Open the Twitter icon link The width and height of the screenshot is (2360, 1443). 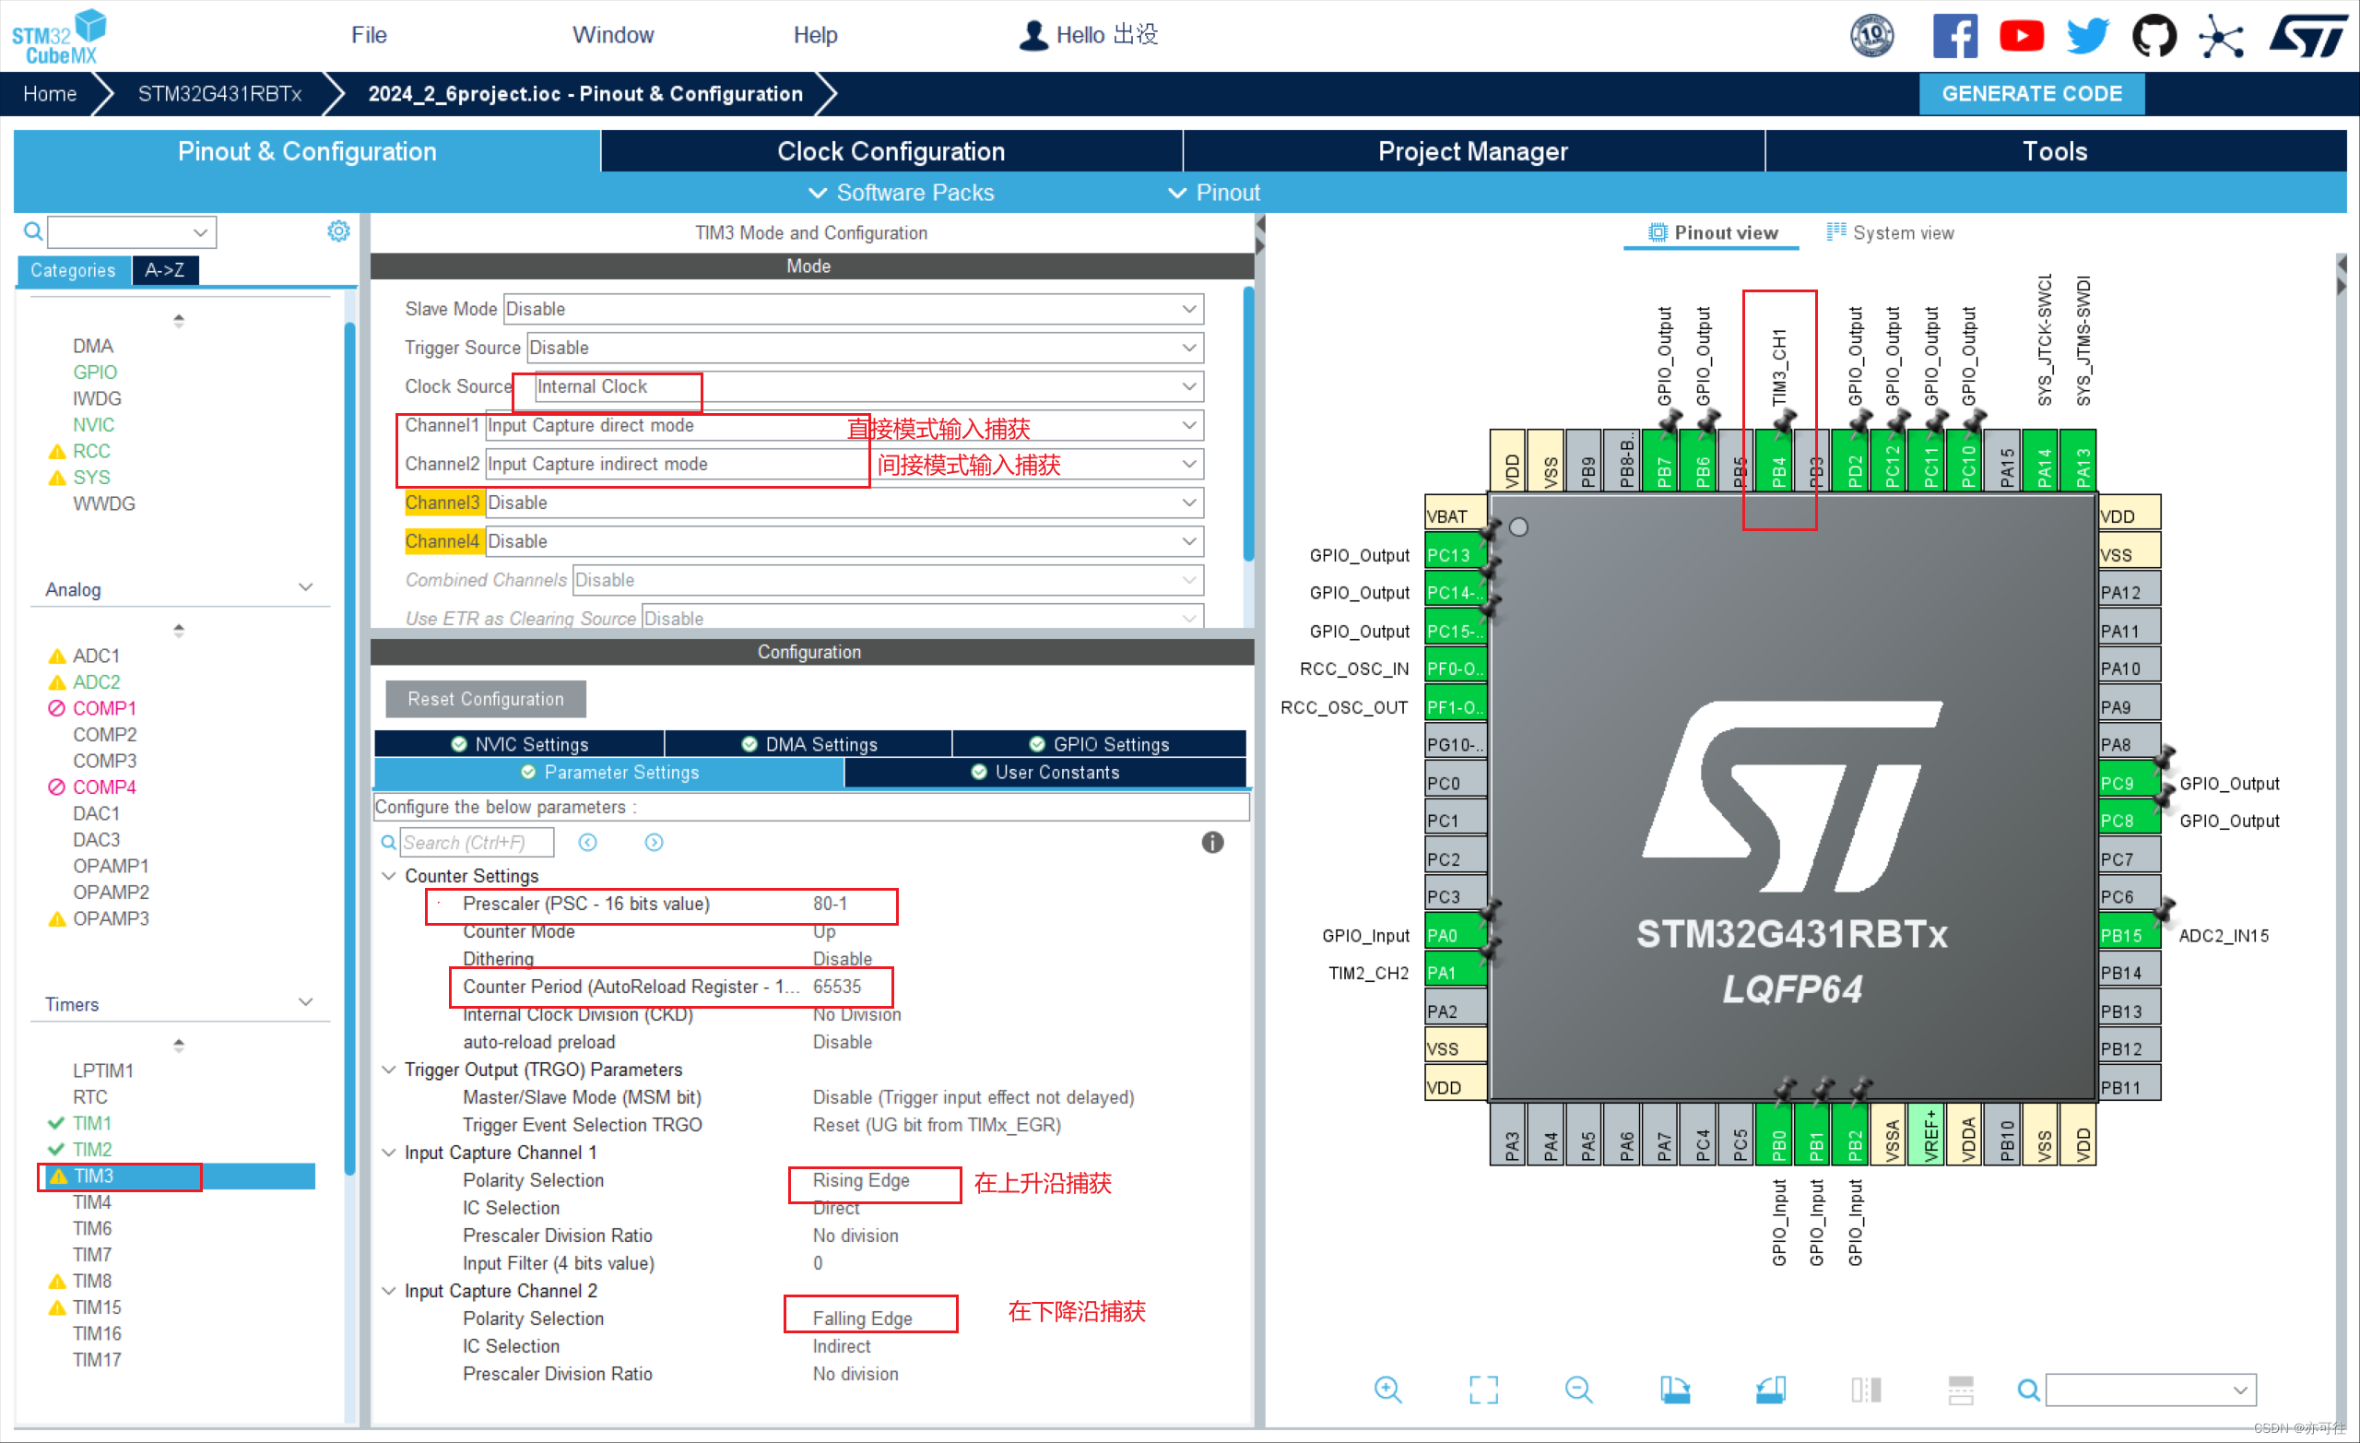[x=2087, y=36]
